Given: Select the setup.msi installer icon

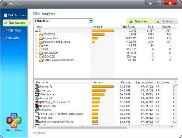Looking at the screenshot, I should 37,110.
